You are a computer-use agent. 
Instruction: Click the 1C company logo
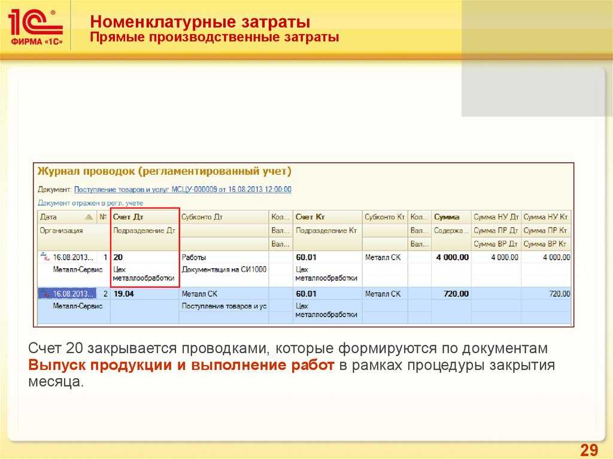point(35,28)
